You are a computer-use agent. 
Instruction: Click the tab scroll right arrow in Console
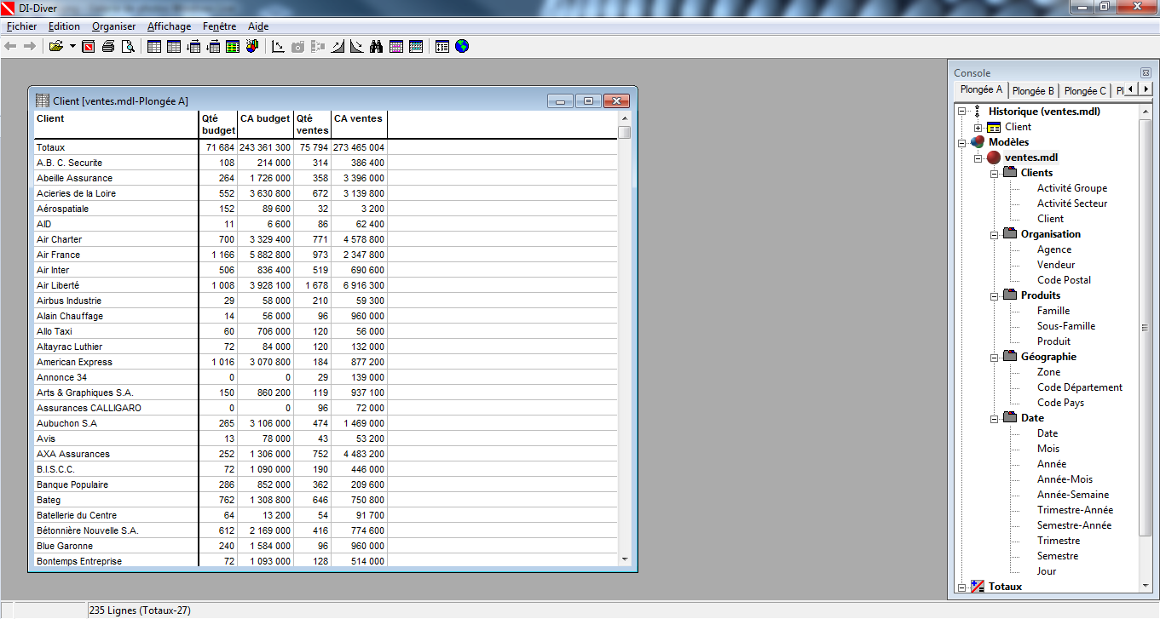pos(1146,89)
